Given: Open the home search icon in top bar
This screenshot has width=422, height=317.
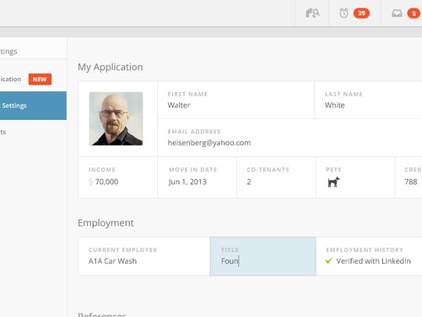Looking at the screenshot, I should pyautogui.click(x=312, y=13).
